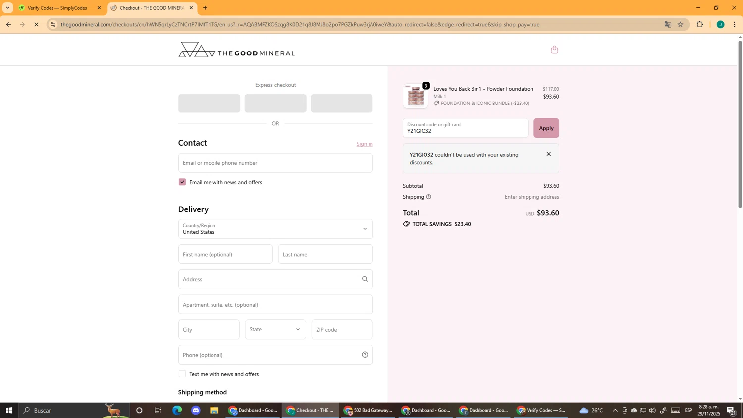Switch to Verify Codes SimplyCodes tab
The height and width of the screenshot is (418, 743).
point(58,8)
